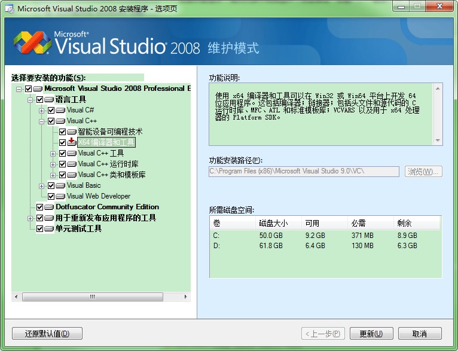Click red-arrow install icon beside X64 编译器和工具
Viewport: 458px width, 351px height.
coord(72,142)
